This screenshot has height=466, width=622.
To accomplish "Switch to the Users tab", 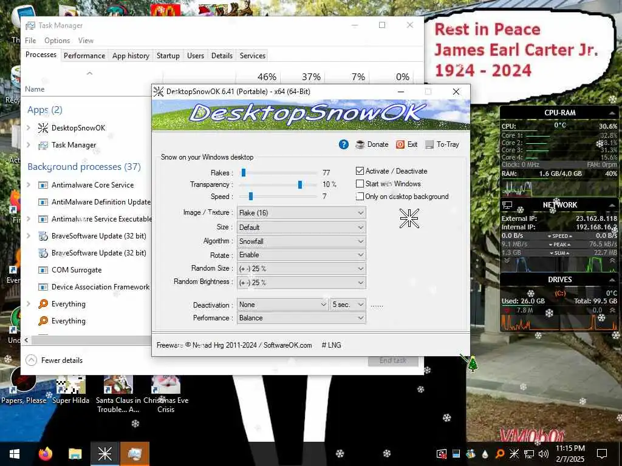I will point(196,56).
